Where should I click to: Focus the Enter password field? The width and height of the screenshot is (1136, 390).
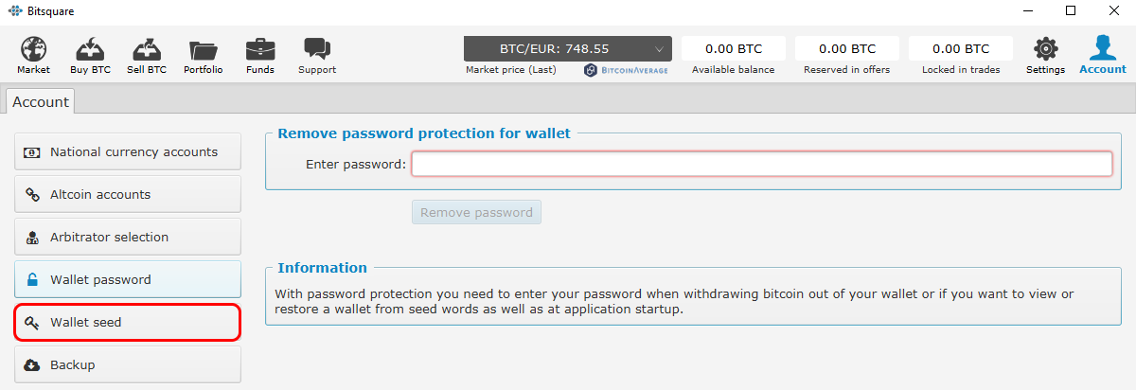click(761, 164)
